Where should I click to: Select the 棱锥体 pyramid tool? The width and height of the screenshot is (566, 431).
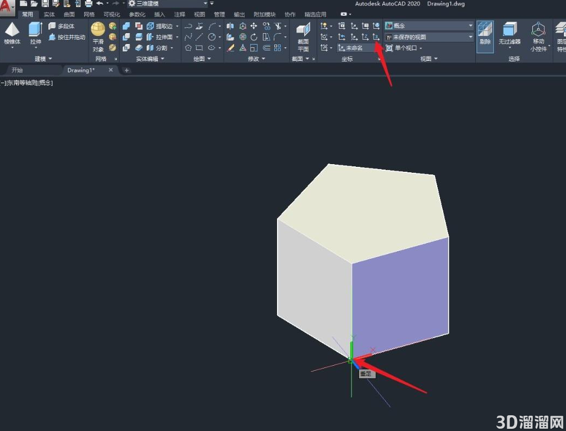point(12,33)
